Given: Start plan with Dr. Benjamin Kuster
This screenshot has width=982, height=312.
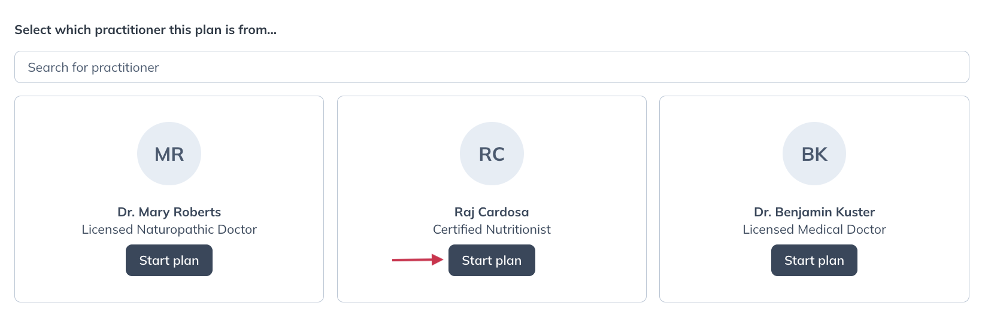Looking at the screenshot, I should (814, 261).
